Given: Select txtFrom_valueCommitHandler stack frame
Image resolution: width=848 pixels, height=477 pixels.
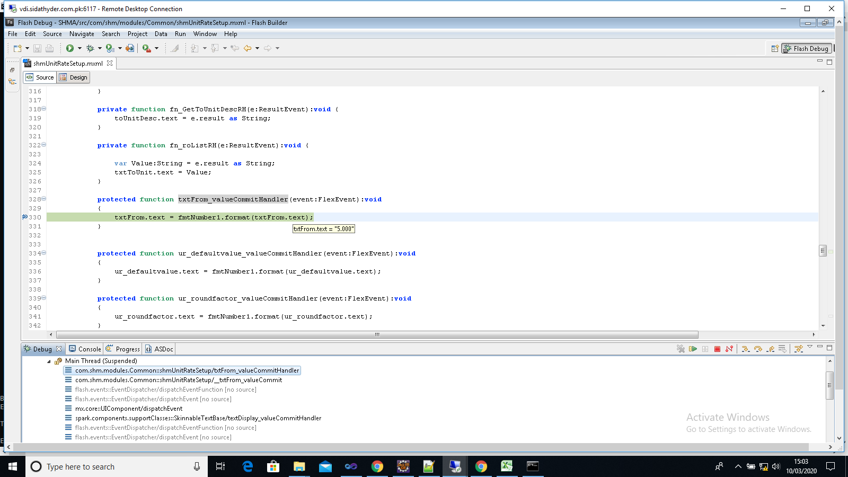Looking at the screenshot, I should (182, 370).
